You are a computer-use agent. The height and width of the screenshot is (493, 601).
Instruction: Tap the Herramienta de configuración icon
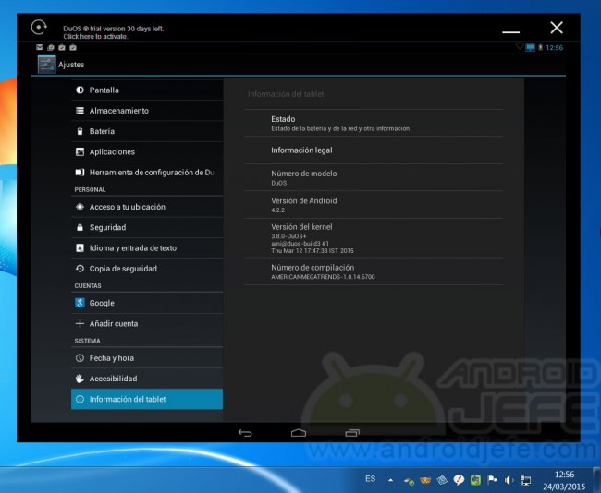point(80,173)
